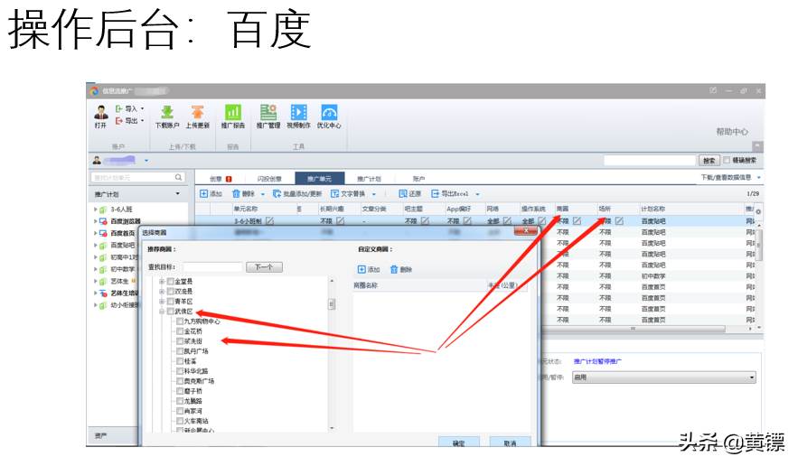Image resolution: width=798 pixels, height=466 pixels.
Task: Click the main table vertical scrollbar thumb
Action: 758,245
